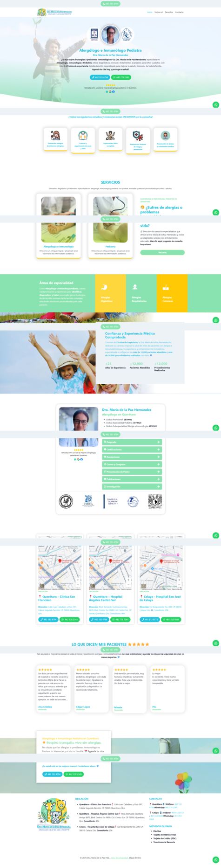Open the Pediatría service card
This screenshot has width=221, height=865.
pos(110,227)
